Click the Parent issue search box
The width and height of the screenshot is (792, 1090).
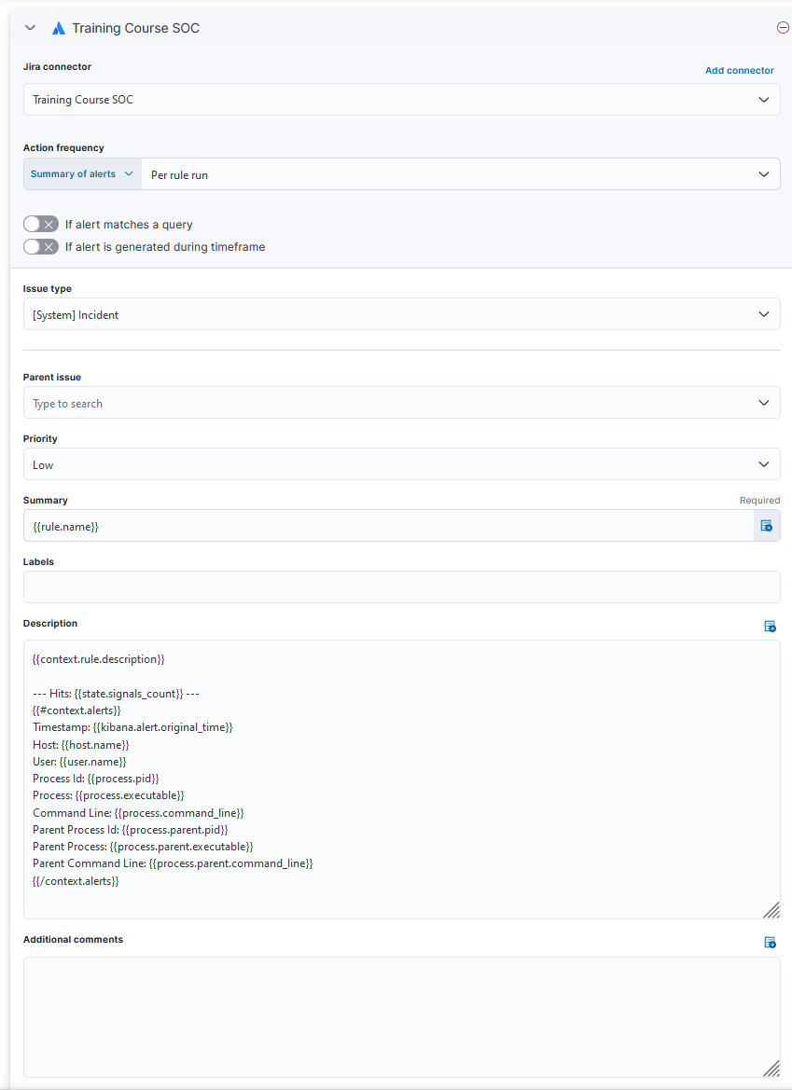[x=392, y=403]
